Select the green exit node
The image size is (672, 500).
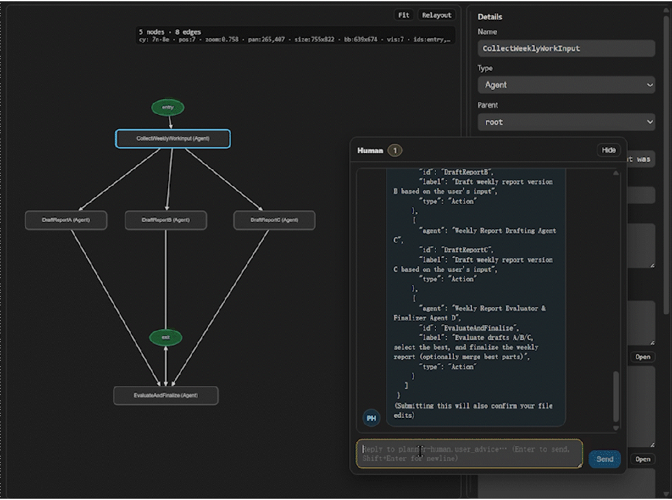click(x=166, y=337)
